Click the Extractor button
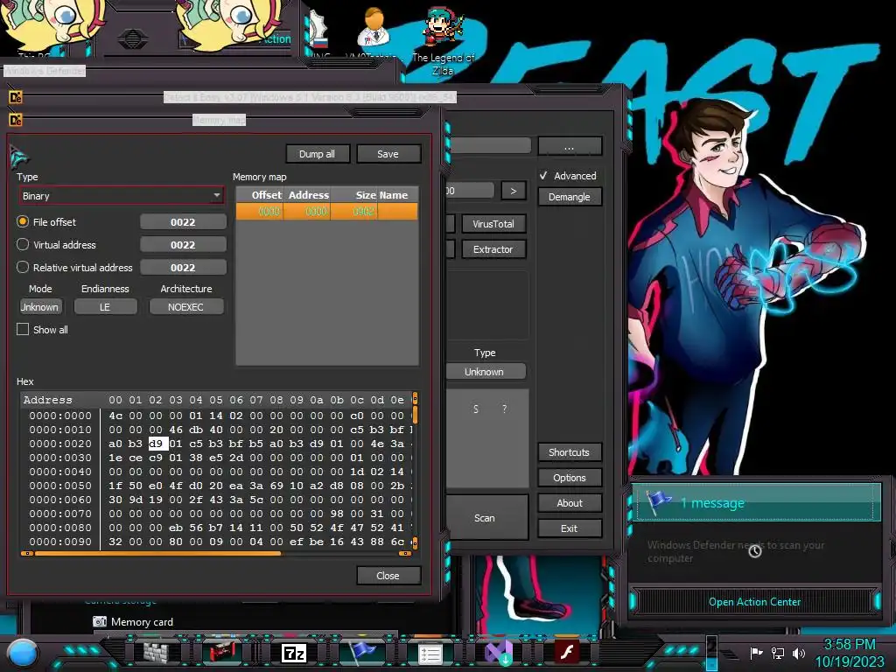The width and height of the screenshot is (896, 672). (x=493, y=249)
